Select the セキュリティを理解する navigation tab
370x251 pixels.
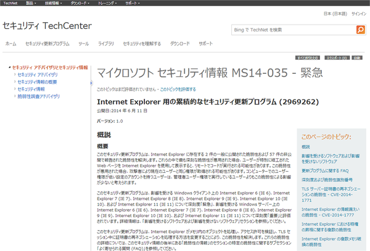pos(142,44)
